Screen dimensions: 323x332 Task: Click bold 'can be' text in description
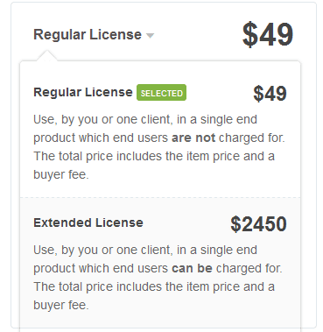(192, 268)
